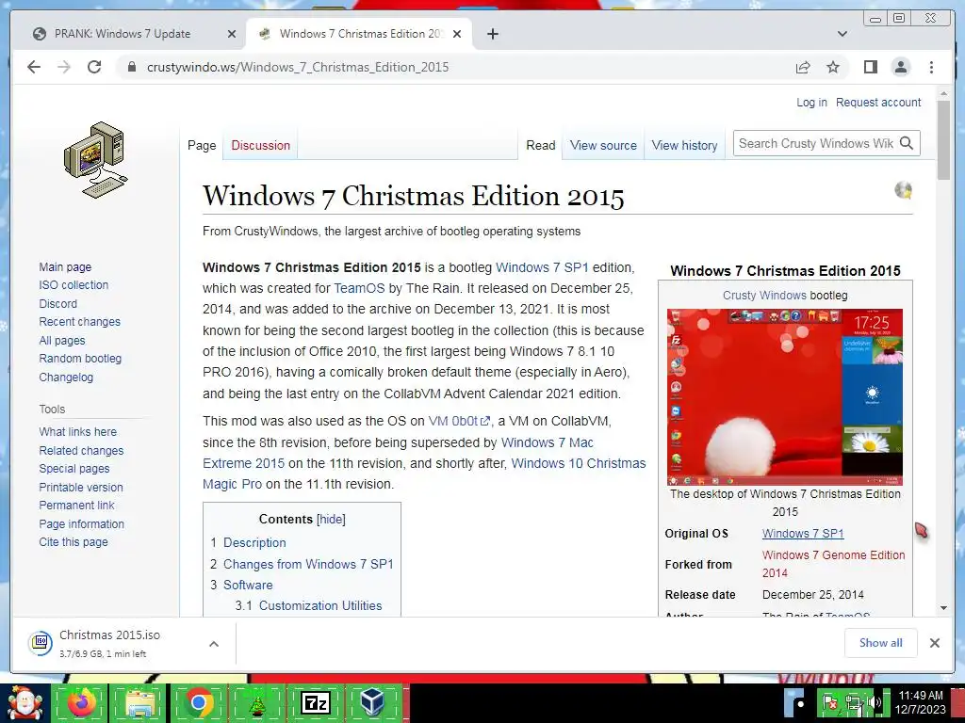Close the downloads bar
This screenshot has width=965, height=723.
pyautogui.click(x=934, y=643)
